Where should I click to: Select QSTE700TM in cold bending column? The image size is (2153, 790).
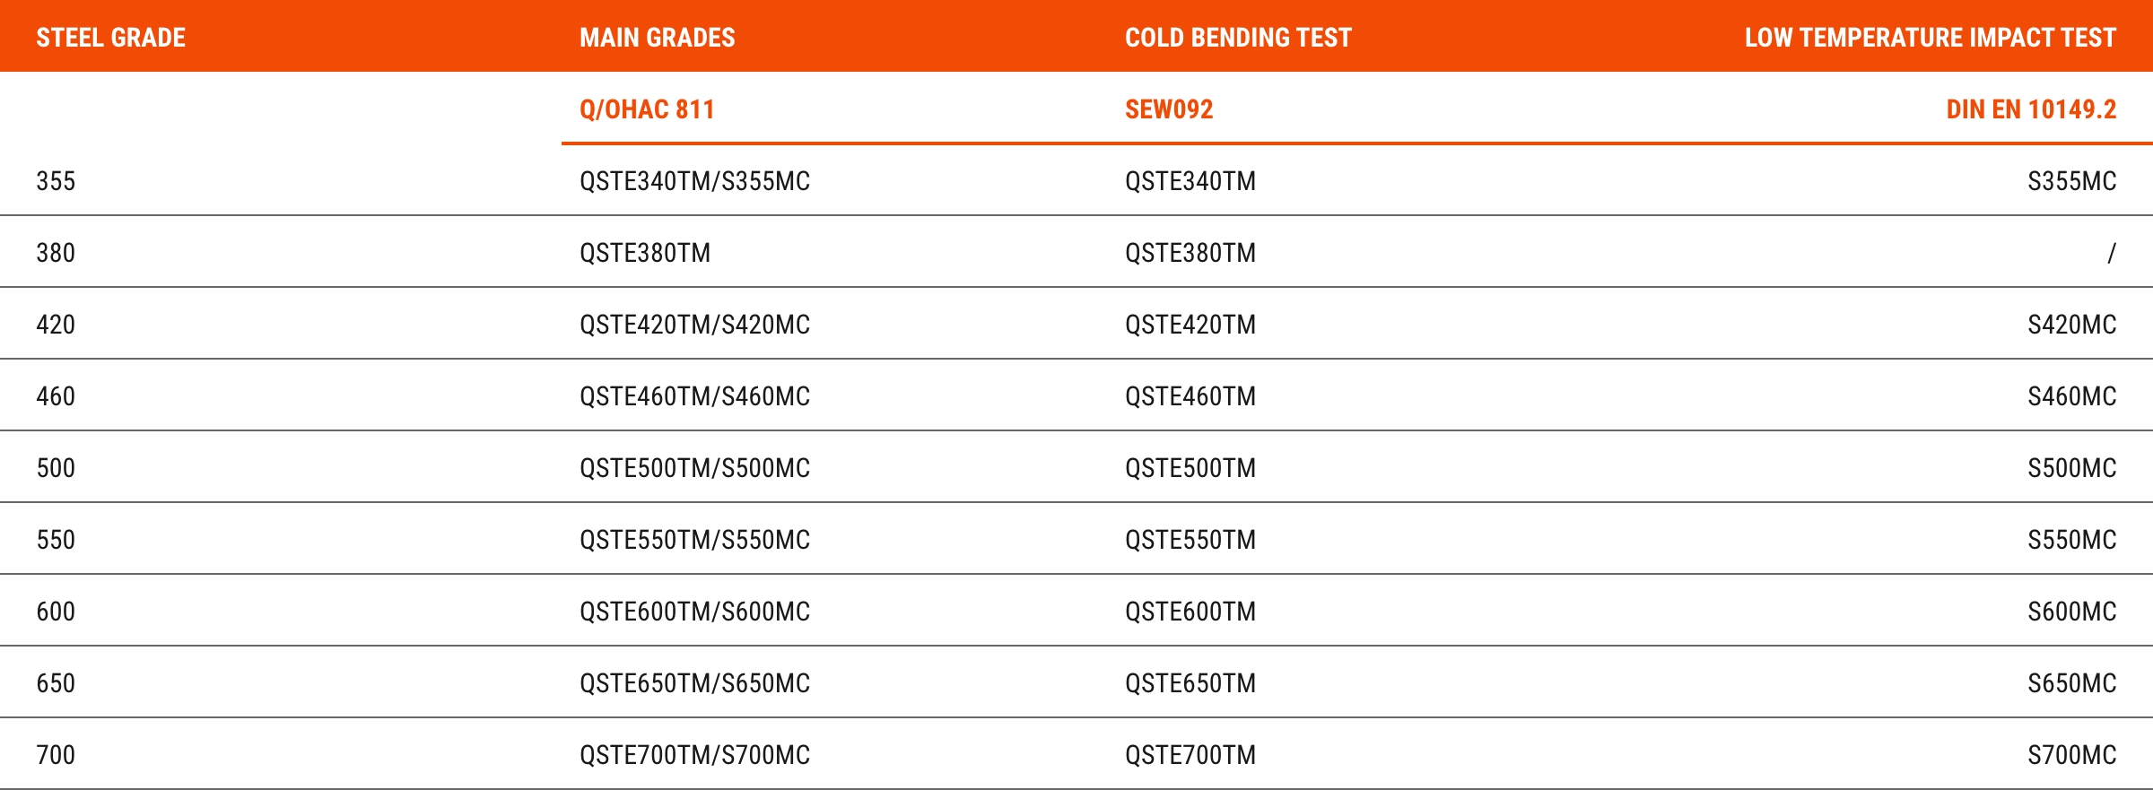(x=1190, y=755)
